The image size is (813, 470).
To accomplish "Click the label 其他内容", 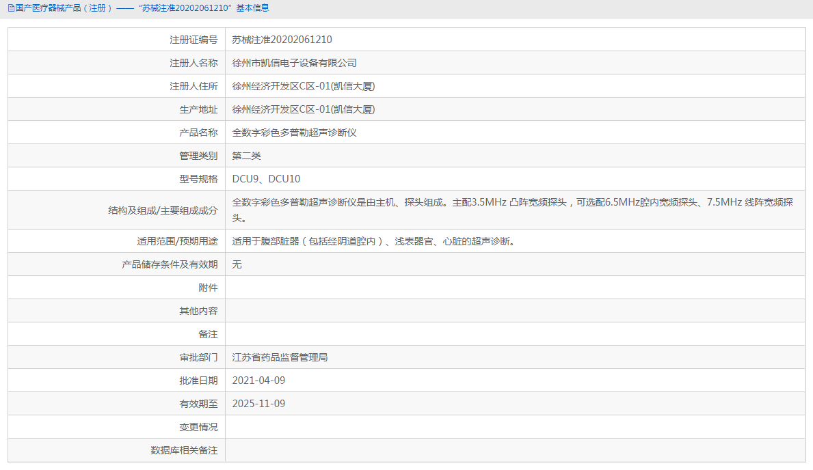I will pyautogui.click(x=198, y=311).
